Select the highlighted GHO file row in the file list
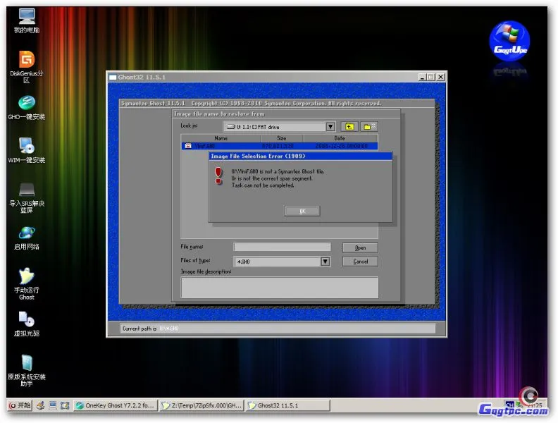This screenshot has width=558, height=423. pyautogui.click(x=280, y=146)
